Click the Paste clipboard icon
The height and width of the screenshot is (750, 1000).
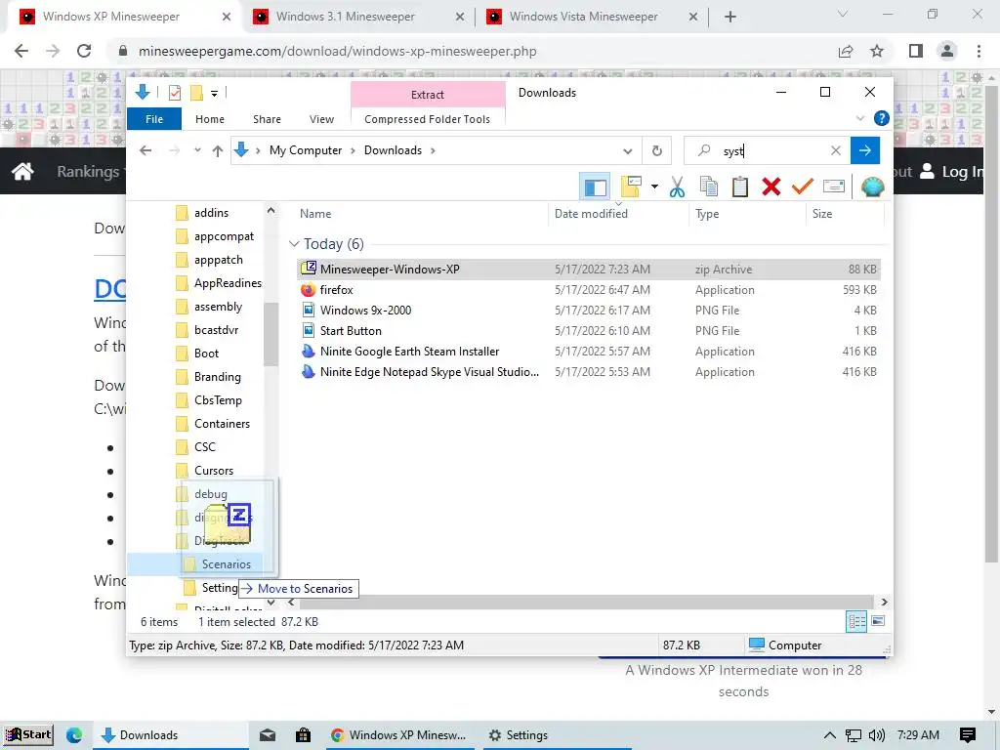[x=740, y=187]
